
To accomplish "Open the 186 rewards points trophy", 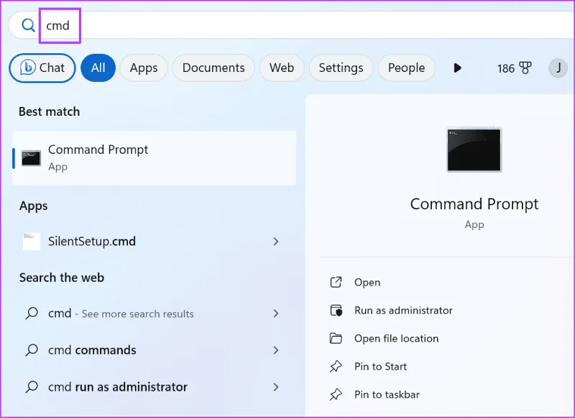I will [x=514, y=68].
